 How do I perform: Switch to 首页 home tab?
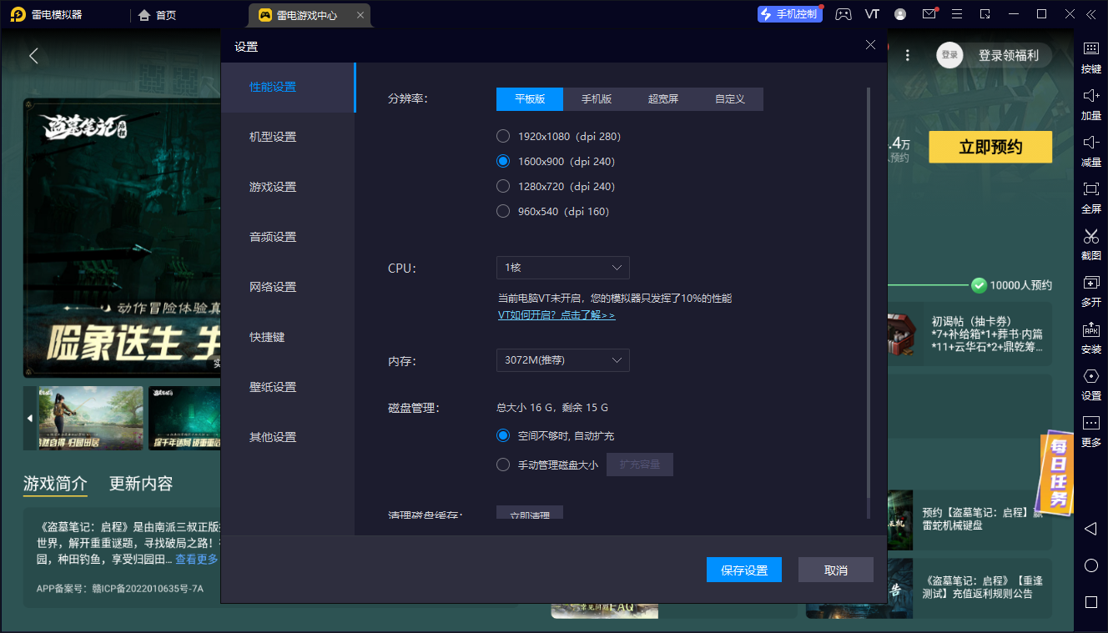tap(158, 15)
